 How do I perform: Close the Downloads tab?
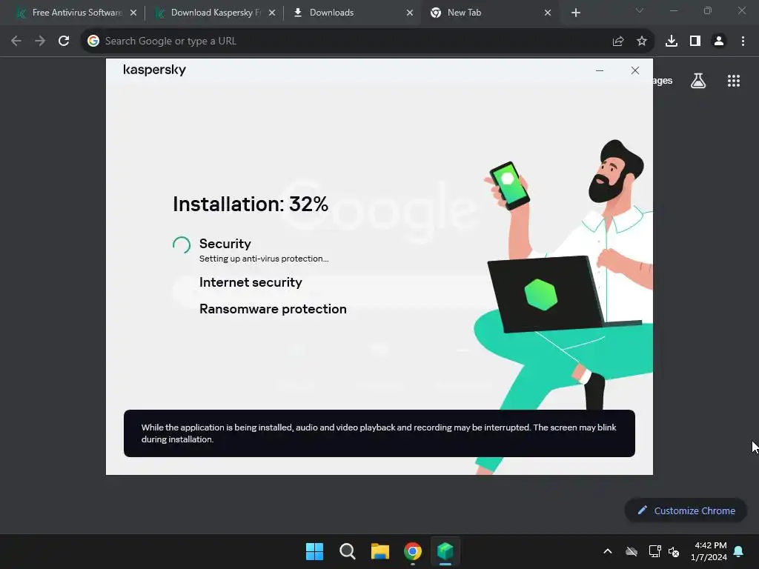click(x=409, y=13)
